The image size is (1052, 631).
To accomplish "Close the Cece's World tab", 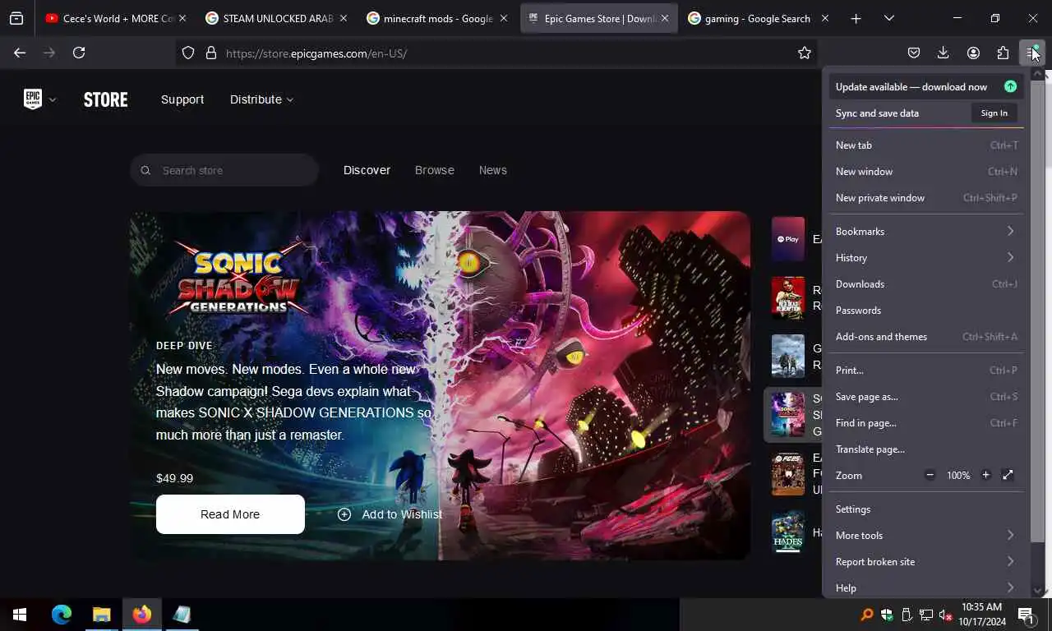I will coord(182,18).
